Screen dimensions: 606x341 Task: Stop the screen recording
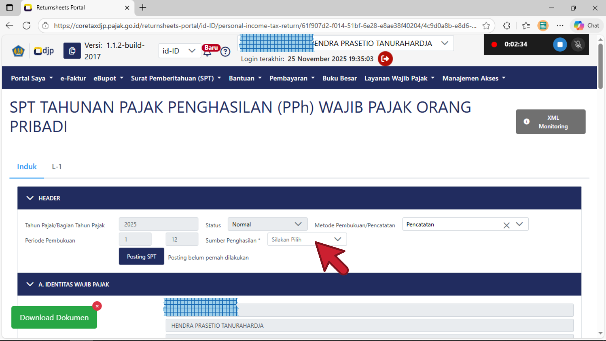pyautogui.click(x=559, y=44)
